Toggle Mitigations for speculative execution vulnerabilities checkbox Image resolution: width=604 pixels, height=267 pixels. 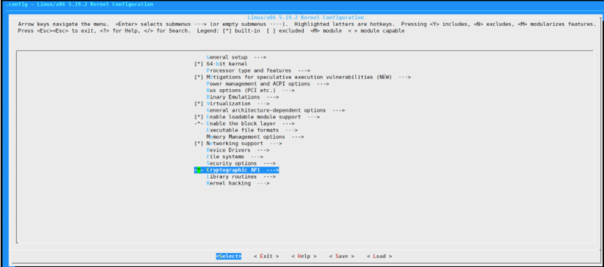199,77
